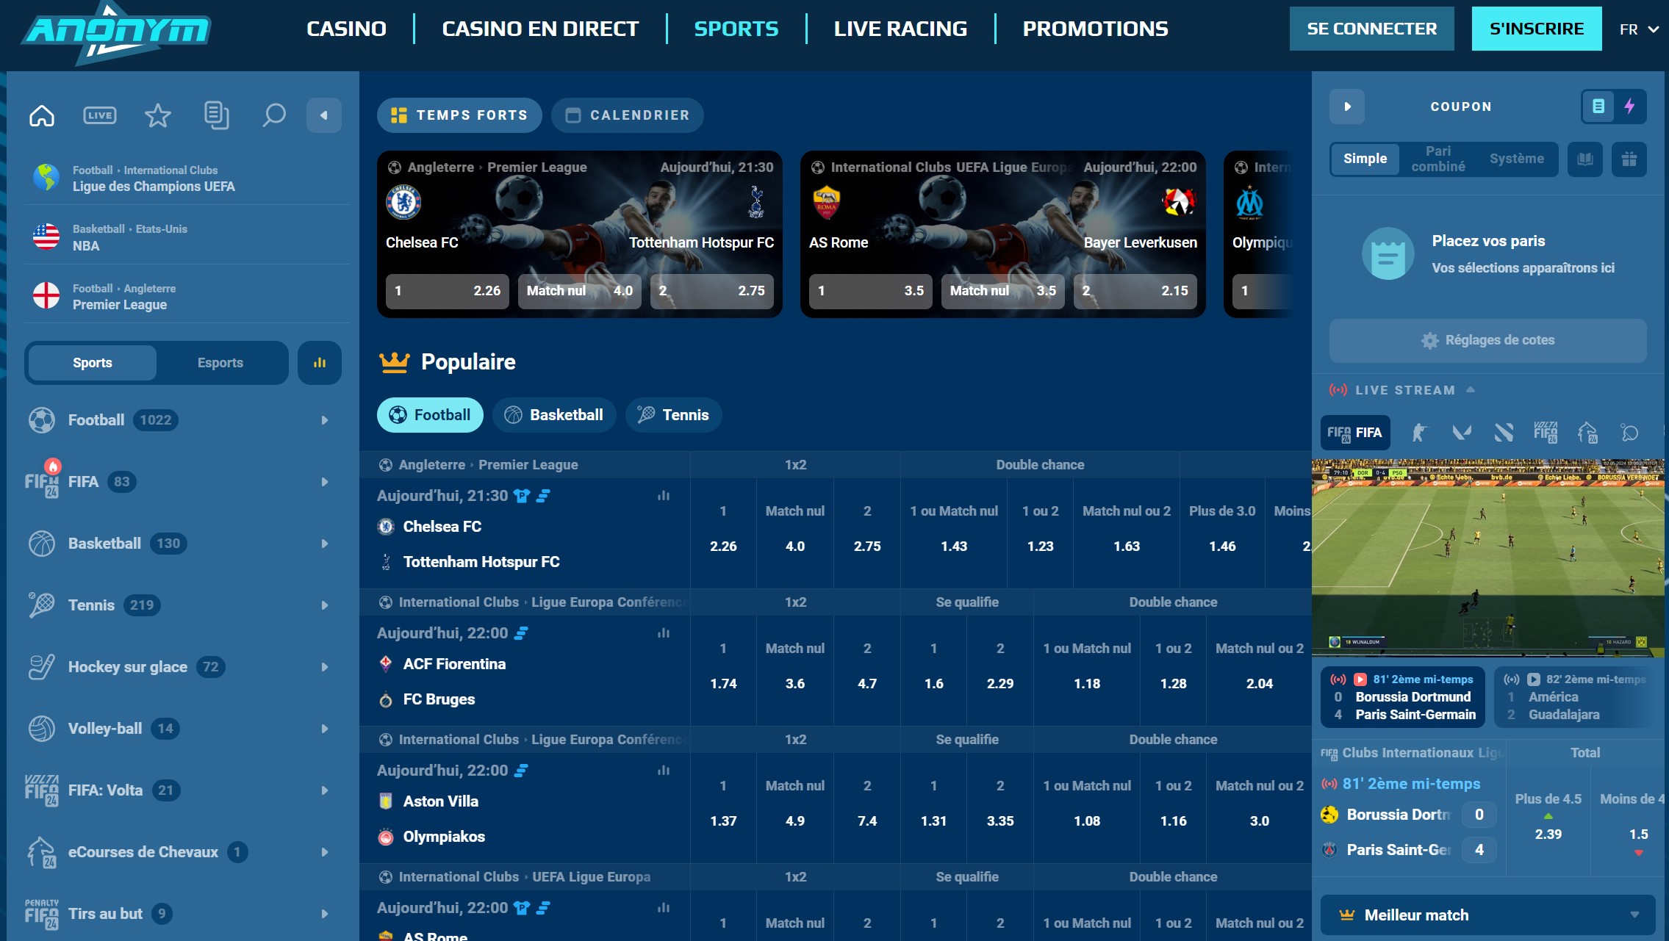Select Simple bet type

pyautogui.click(x=1365, y=159)
